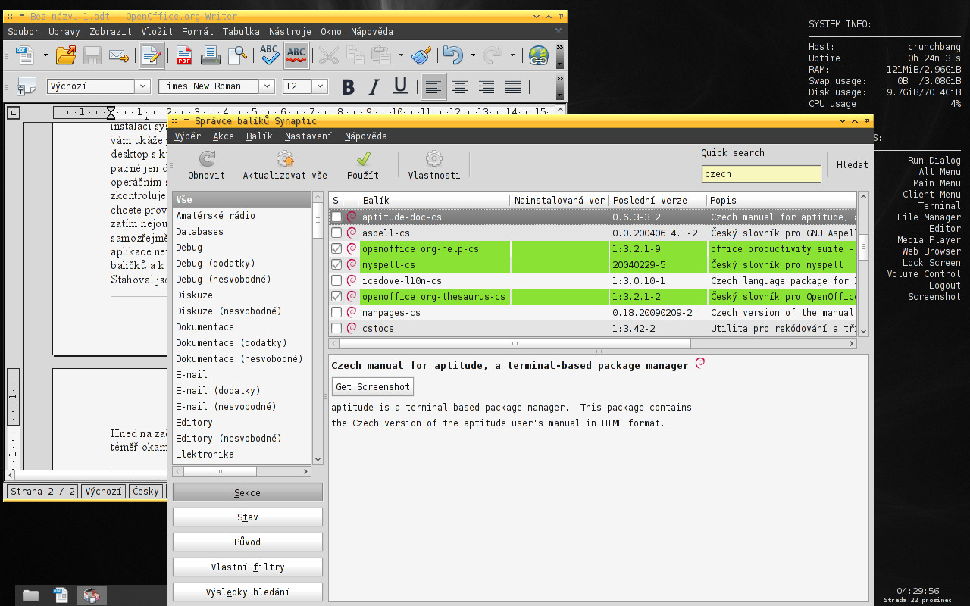Click Quick search field containing czech
This screenshot has height=606, width=970.
click(762, 173)
